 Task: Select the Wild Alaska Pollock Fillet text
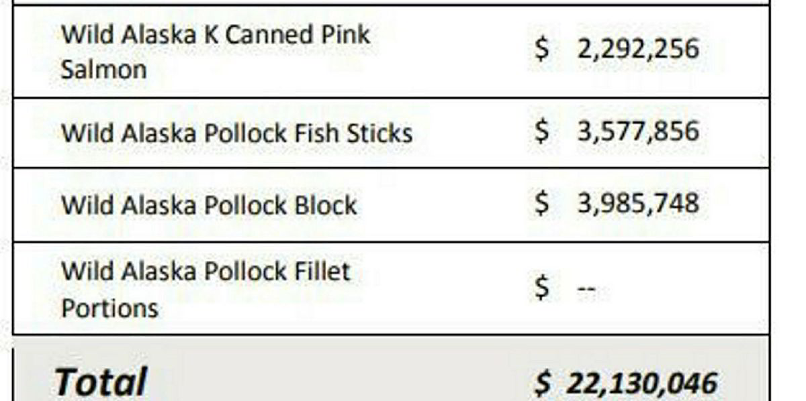pos(206,272)
